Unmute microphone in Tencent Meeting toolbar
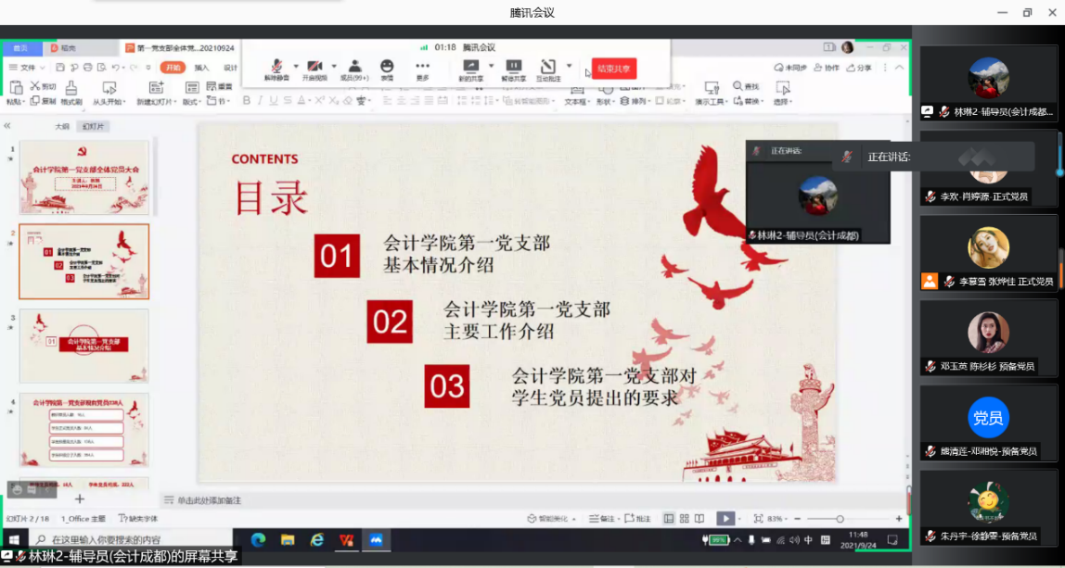 coord(276,69)
